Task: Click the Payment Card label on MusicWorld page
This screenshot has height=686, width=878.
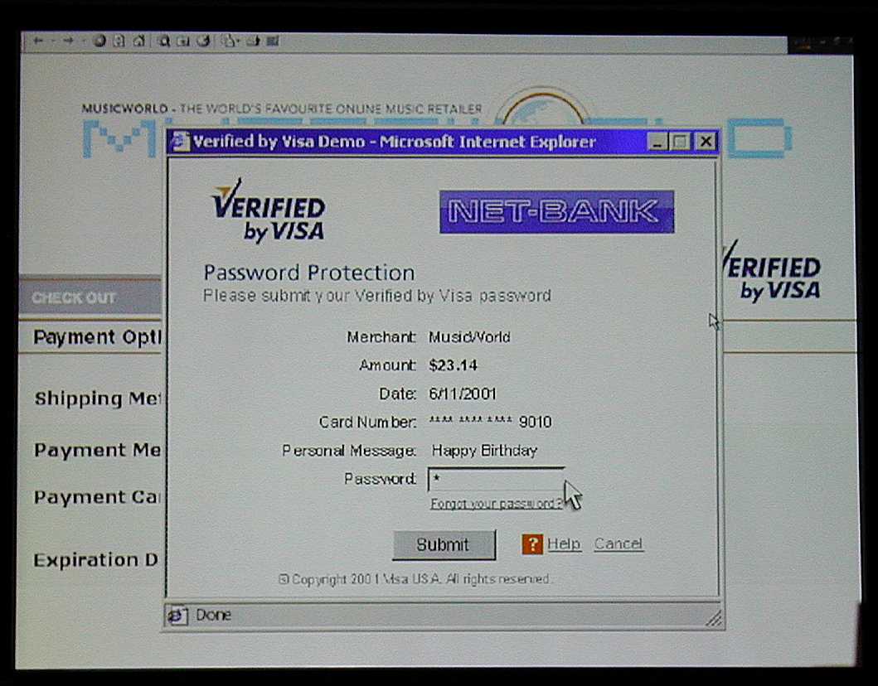Action: [x=98, y=497]
